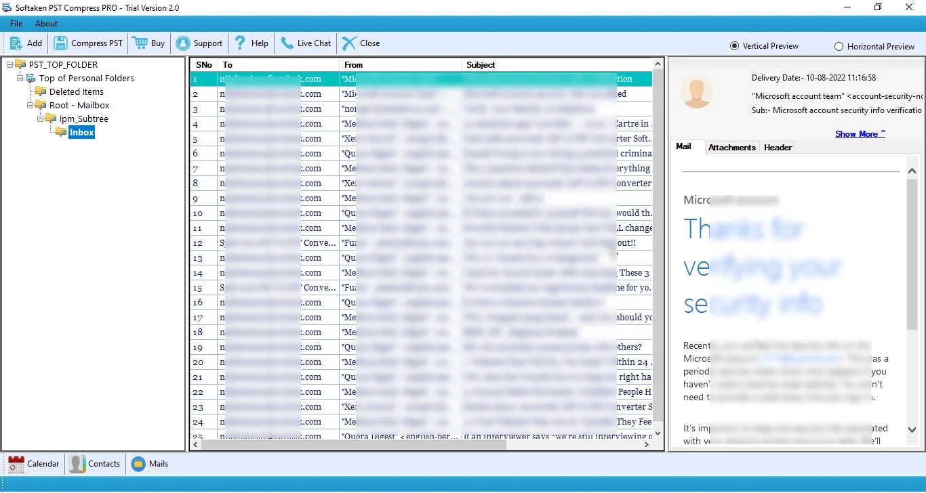Screen dimensions: 926x493
Task: Open the Calendar view at the bottom
Action: click(x=16, y=464)
